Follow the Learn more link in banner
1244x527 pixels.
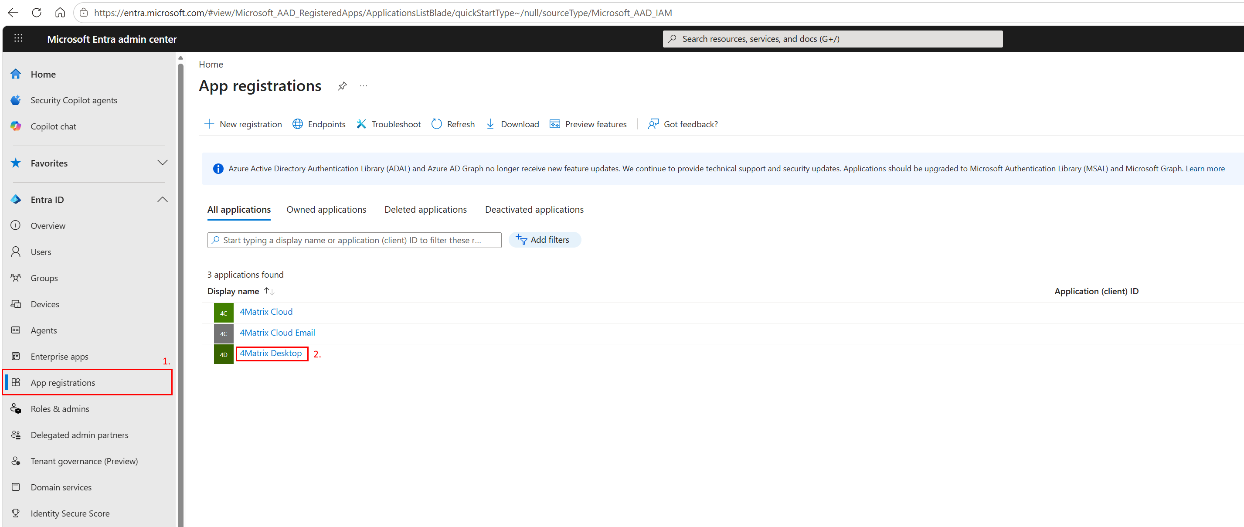[1205, 169]
